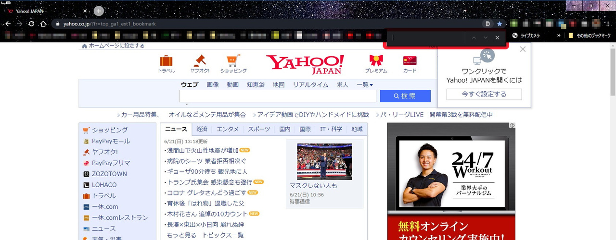Open the Shopping cart icon
This screenshot has height=240, width=616.
coord(233,61)
